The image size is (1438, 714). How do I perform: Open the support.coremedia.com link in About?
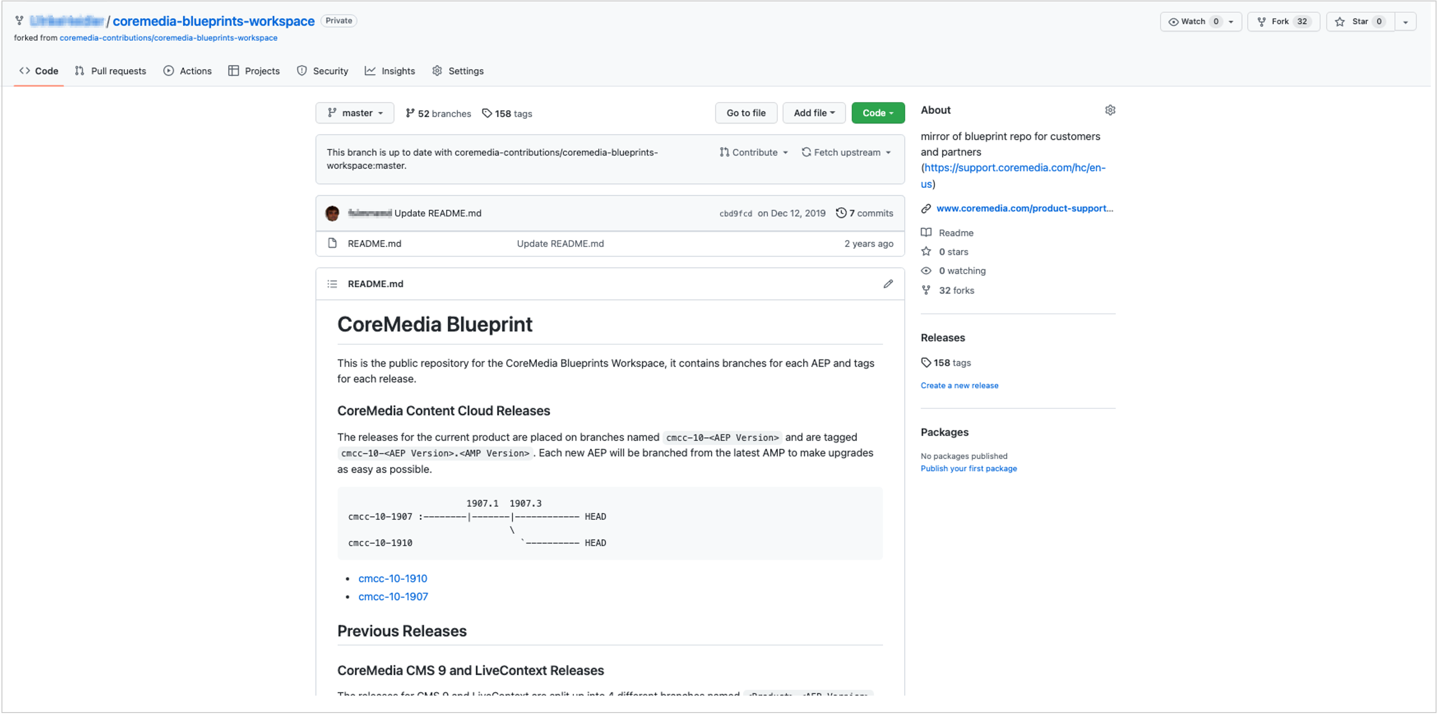point(1013,175)
